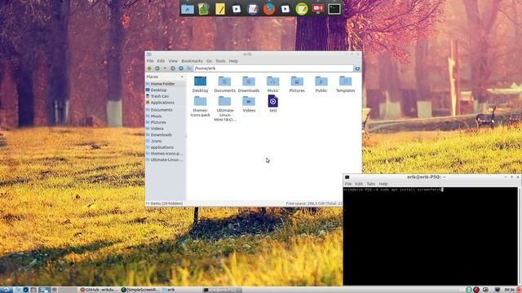Switch to GitHub - erikdu... taskbar window

(100, 290)
